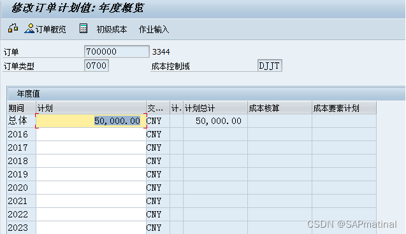Click the 交... currency column header
This screenshot has height=234, width=406.
158,108
